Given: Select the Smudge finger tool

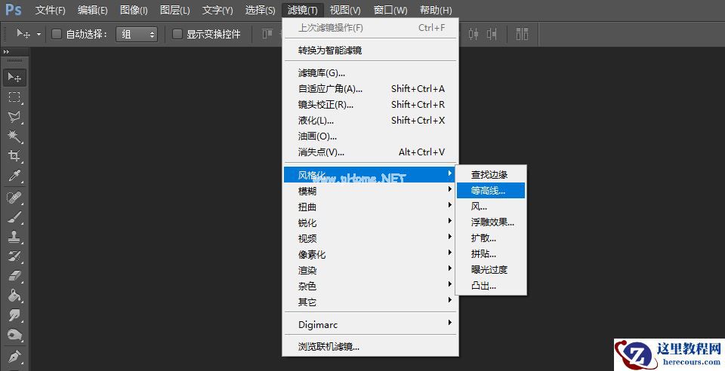Looking at the screenshot, I should 14,315.
